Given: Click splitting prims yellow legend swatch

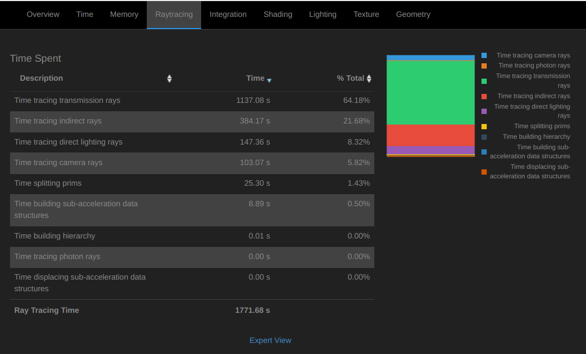Looking at the screenshot, I should [484, 127].
